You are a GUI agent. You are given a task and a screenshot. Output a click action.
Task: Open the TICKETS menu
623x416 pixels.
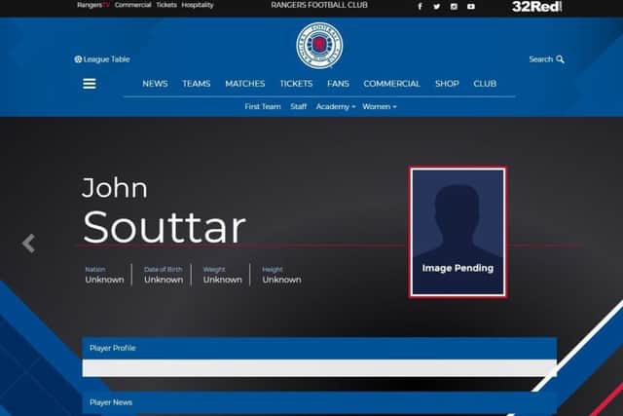click(x=296, y=84)
